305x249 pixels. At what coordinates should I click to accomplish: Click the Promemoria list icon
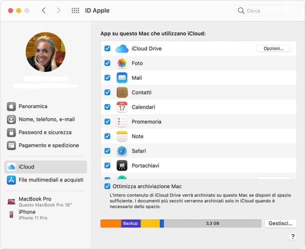(x=122, y=122)
